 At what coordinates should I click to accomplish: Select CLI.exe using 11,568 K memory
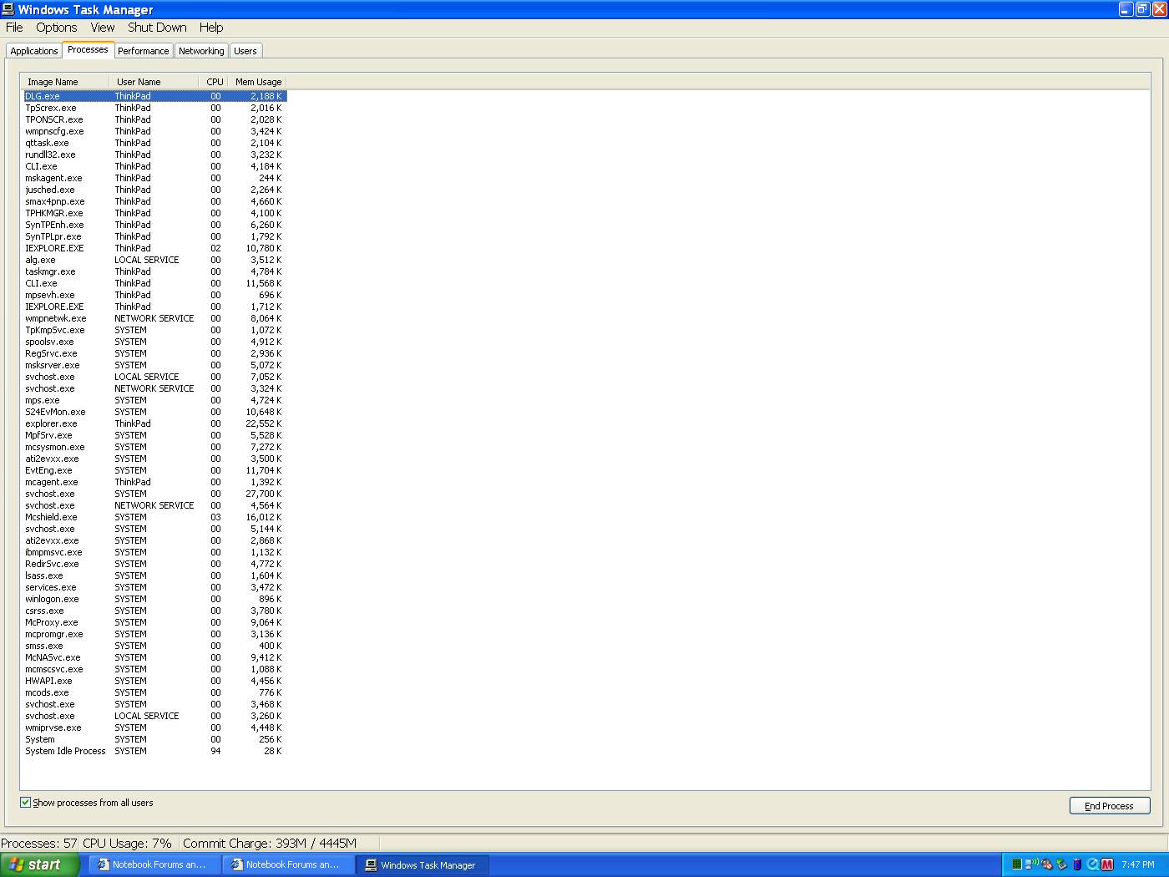[155, 283]
